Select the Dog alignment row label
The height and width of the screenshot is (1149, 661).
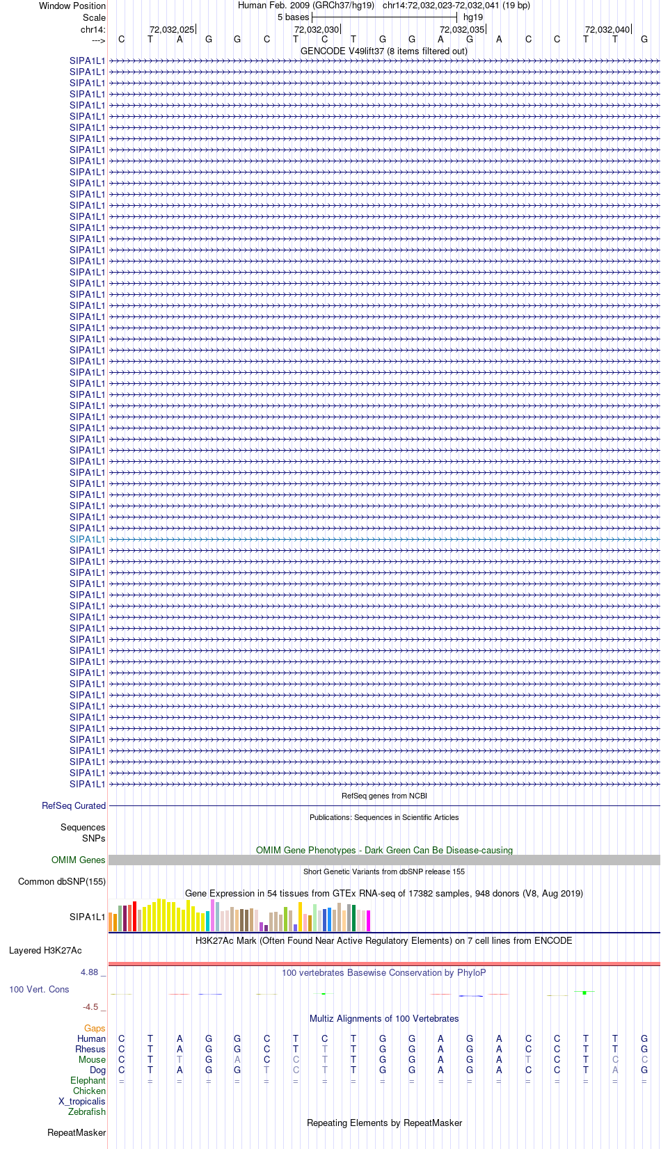tap(97, 1070)
